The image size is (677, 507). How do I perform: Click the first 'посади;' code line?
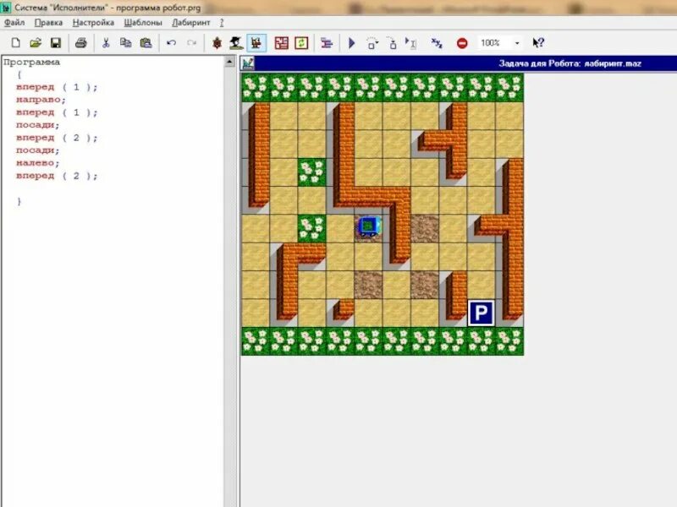[x=38, y=125]
